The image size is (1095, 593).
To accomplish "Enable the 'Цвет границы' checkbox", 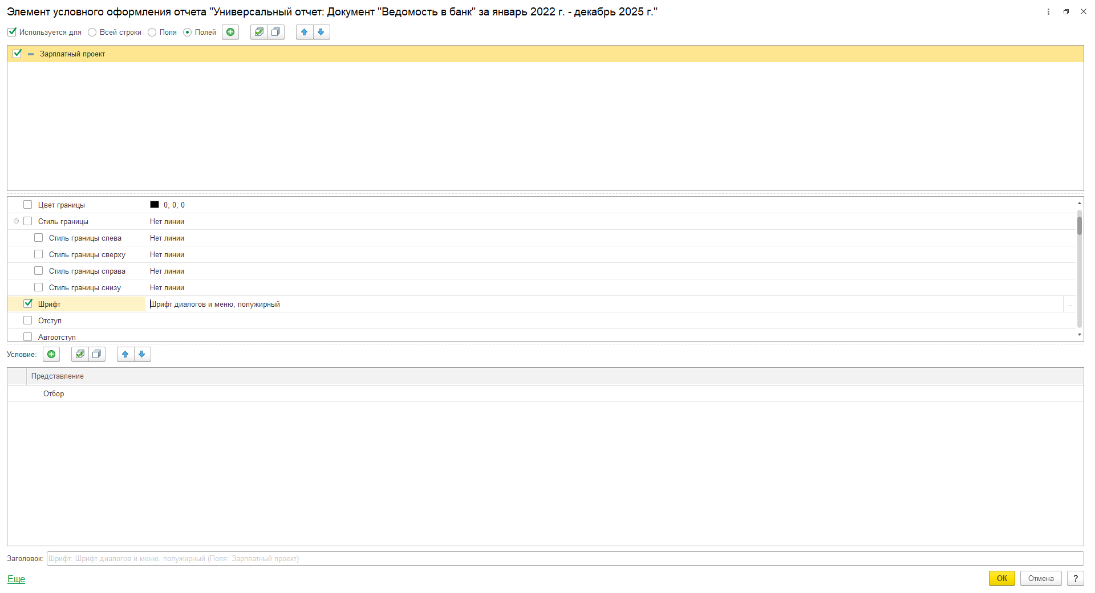I will click(x=28, y=205).
